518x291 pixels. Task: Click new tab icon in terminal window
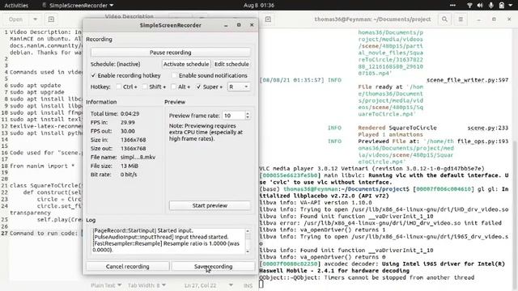point(268,19)
